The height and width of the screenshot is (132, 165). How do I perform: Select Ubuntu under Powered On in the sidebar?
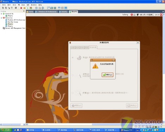pyautogui.click(x=9, y=16)
